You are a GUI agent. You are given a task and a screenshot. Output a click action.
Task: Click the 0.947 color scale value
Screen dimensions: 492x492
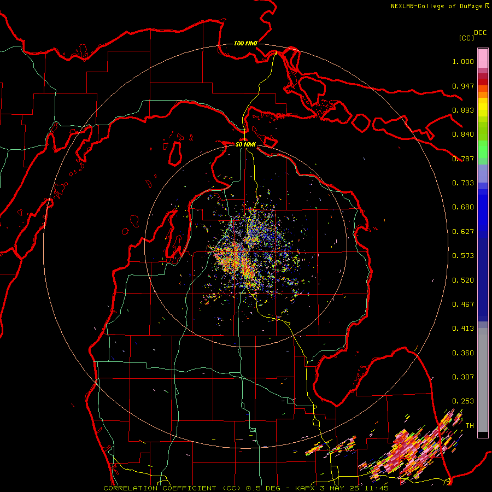(x=463, y=86)
